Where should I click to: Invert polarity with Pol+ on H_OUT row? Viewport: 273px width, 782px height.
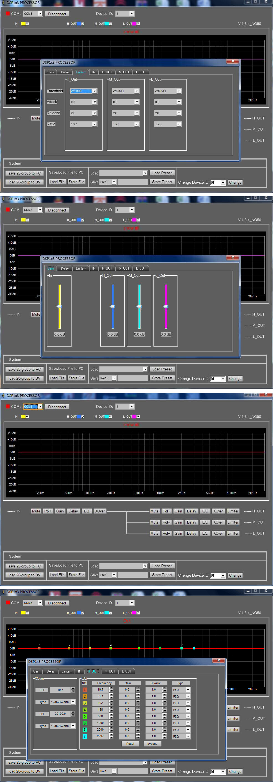[166, 511]
